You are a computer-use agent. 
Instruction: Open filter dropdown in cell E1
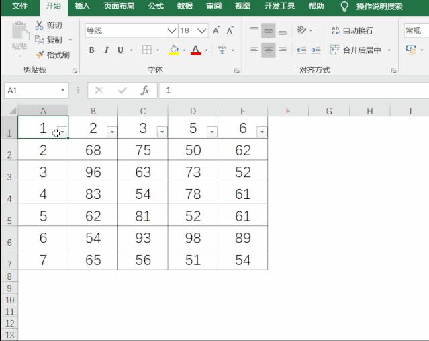click(262, 132)
